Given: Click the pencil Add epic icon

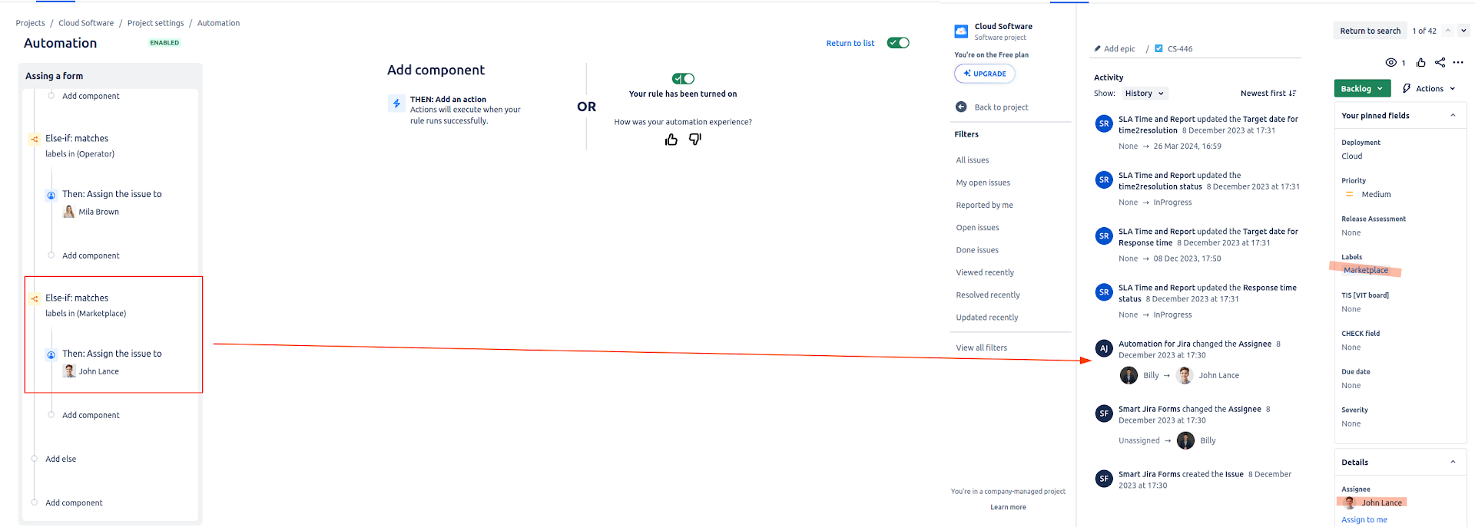Looking at the screenshot, I should [1097, 49].
